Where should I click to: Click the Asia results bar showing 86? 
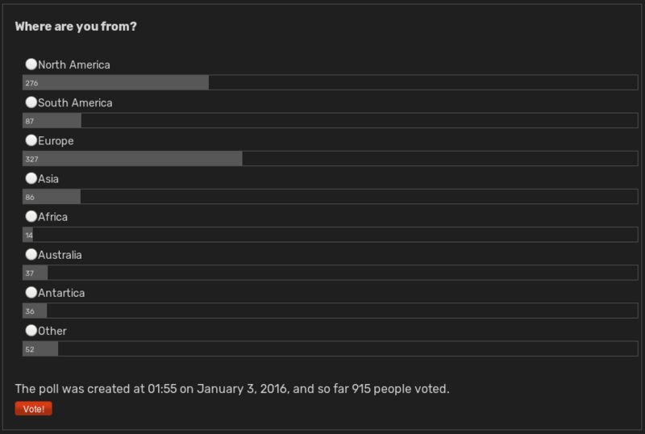[331, 196]
